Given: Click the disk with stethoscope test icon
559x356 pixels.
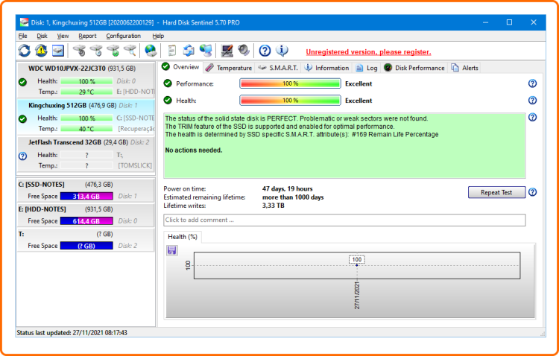Looking at the screenshot, I should pos(79,51).
